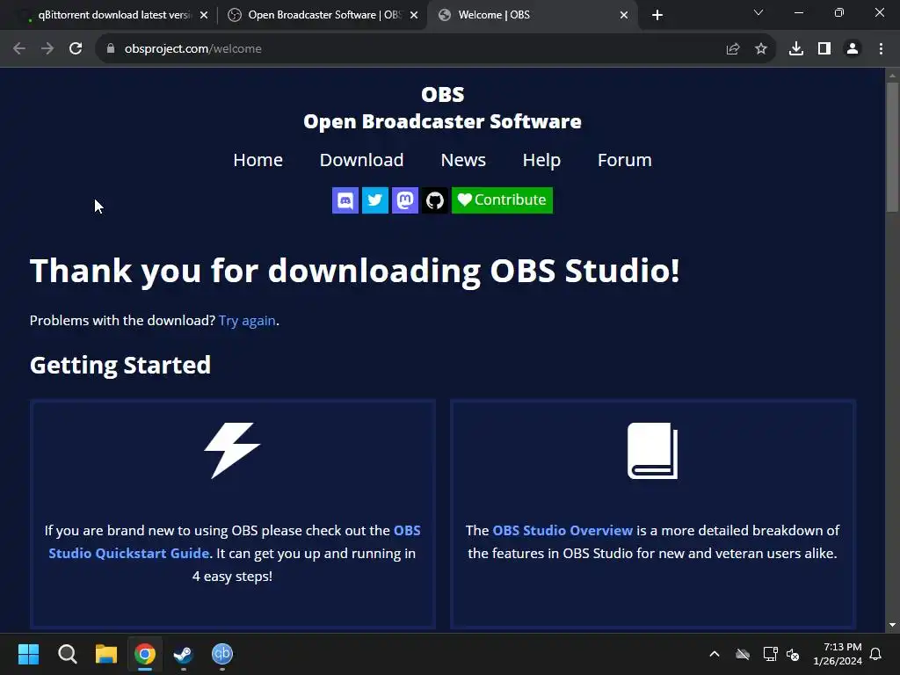900x675 pixels.
Task: Open the Forum navigation item
Action: point(625,160)
